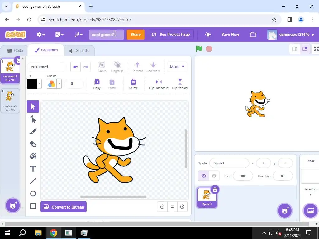Select Sprite1 thumbnail
This screenshot has height=239, width=319.
coord(207,197)
